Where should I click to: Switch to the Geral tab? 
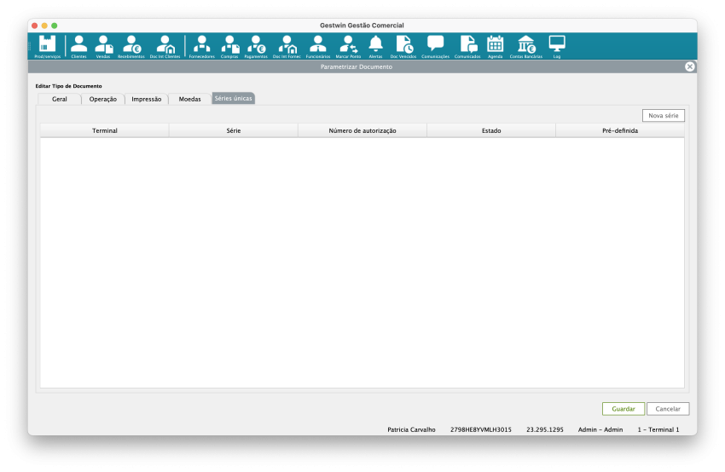[x=59, y=99]
